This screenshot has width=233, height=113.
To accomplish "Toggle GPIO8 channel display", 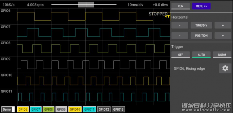I will click(x=48, y=110).
